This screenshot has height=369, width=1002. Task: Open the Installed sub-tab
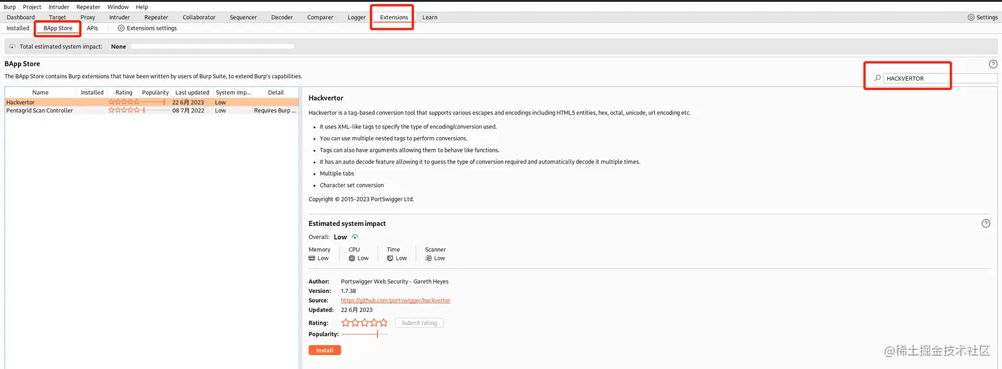18,28
